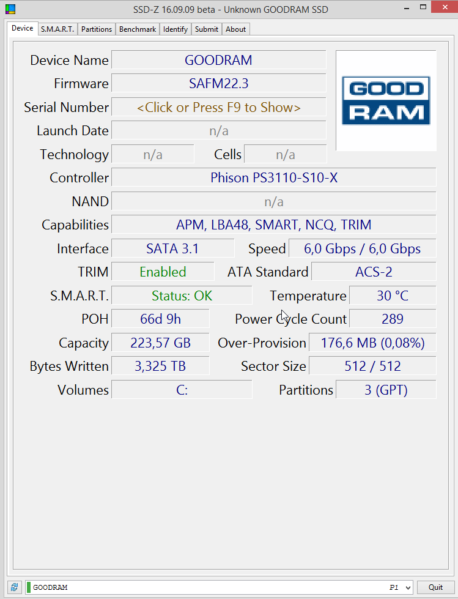Open the About tab
Image resolution: width=458 pixels, height=599 pixels.
pos(235,29)
